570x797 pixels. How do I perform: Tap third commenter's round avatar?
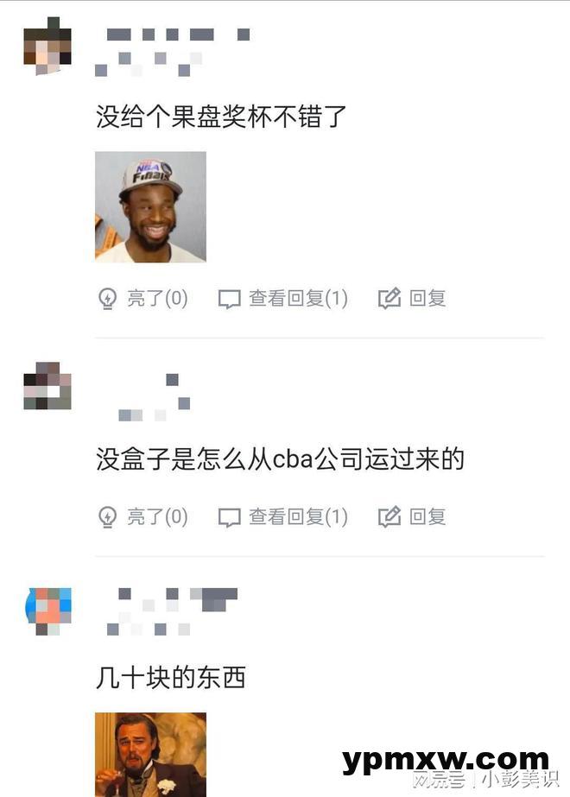[x=48, y=611]
